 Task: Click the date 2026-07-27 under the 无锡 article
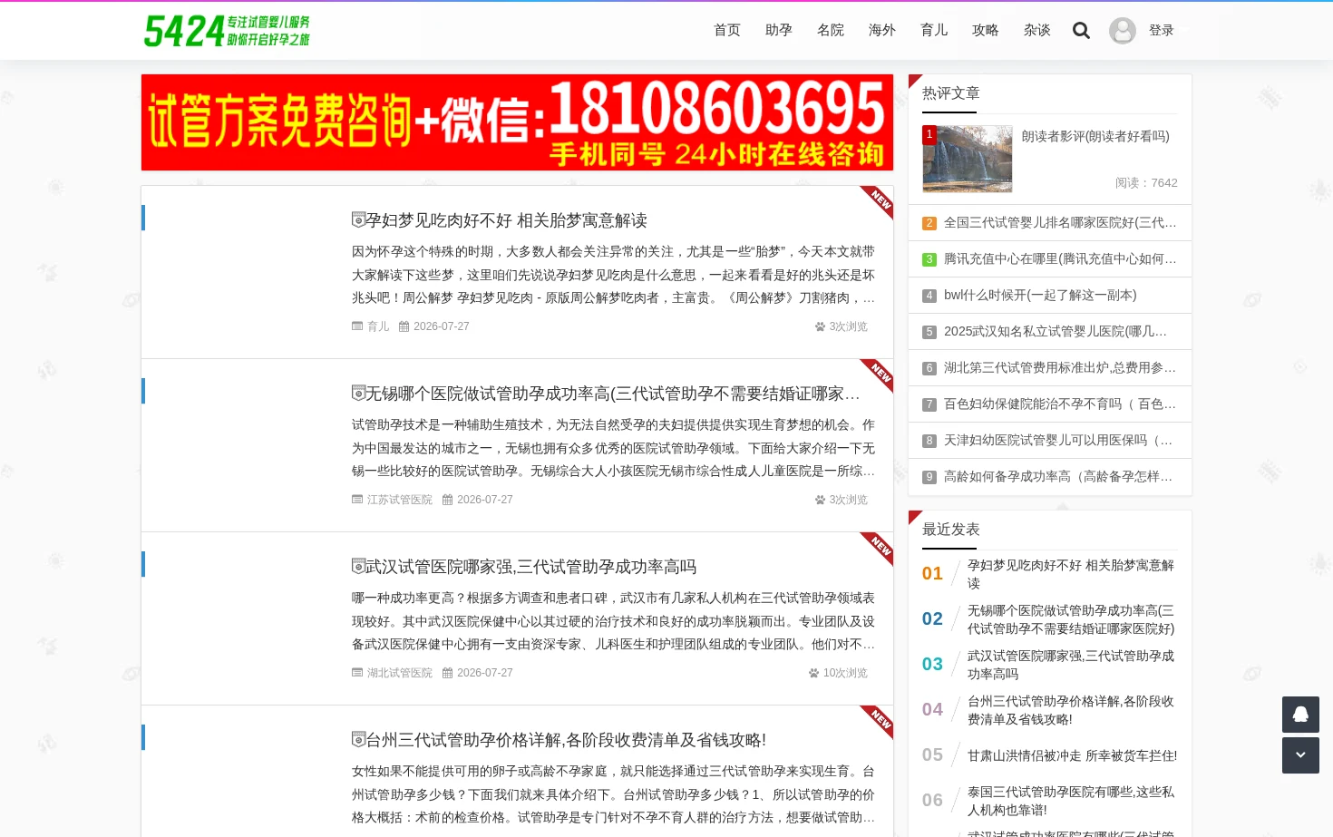coord(485,500)
